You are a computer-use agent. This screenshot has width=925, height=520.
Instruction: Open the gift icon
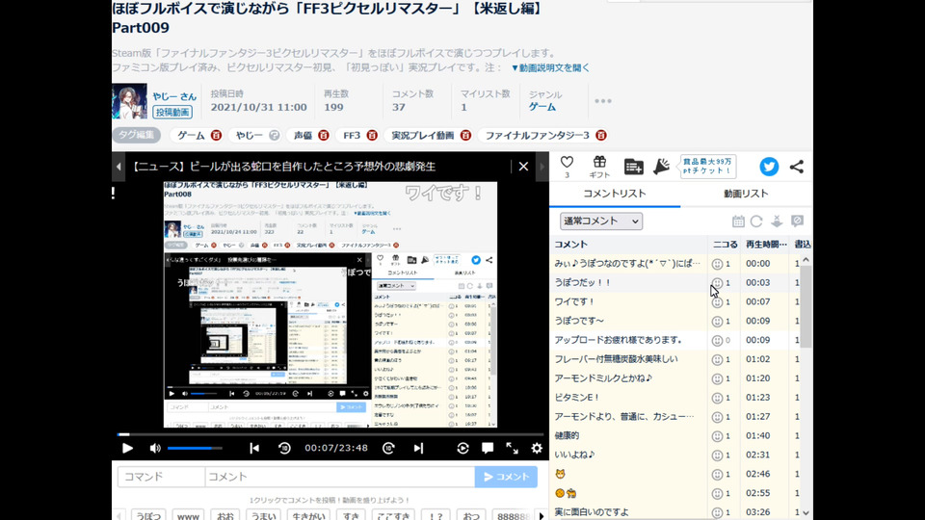(599, 162)
